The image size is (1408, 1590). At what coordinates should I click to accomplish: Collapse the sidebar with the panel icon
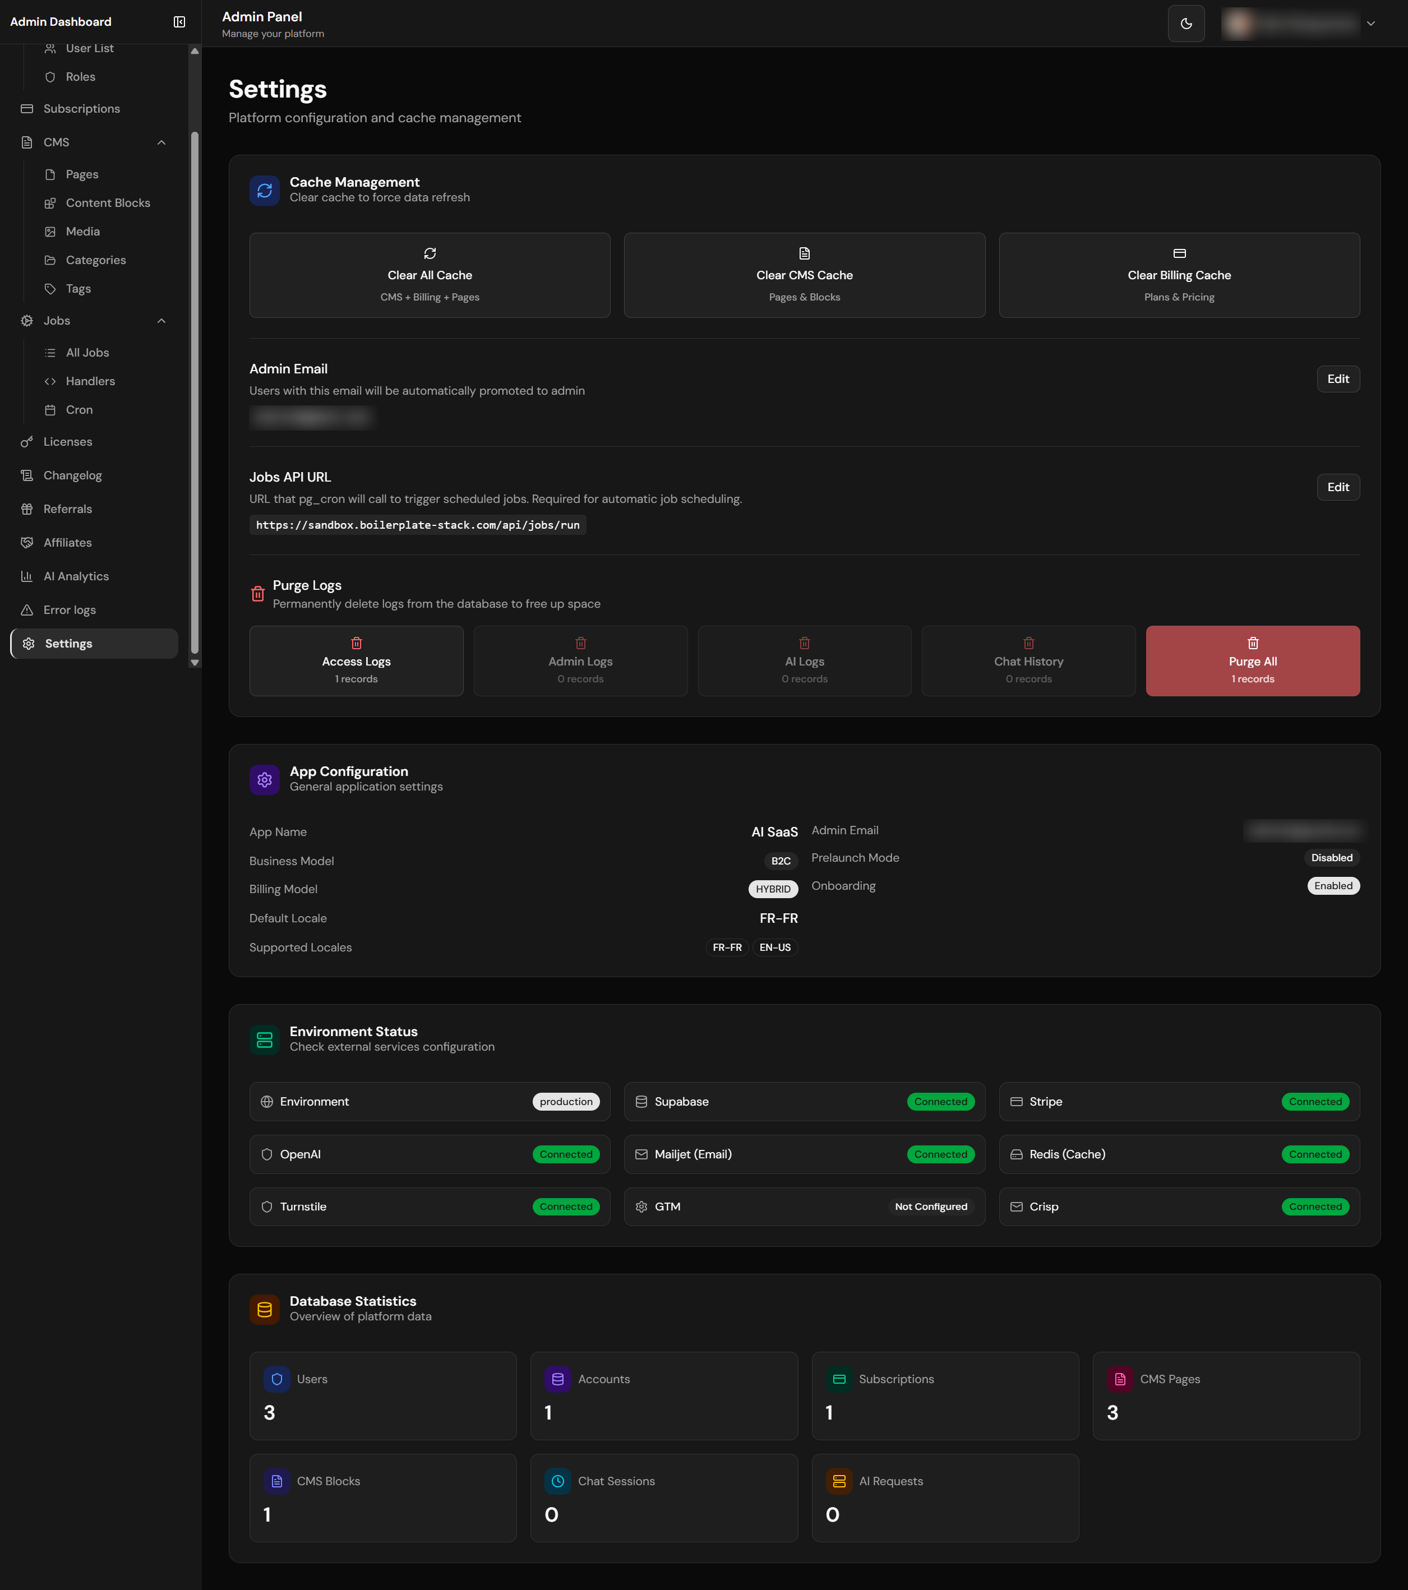[179, 22]
